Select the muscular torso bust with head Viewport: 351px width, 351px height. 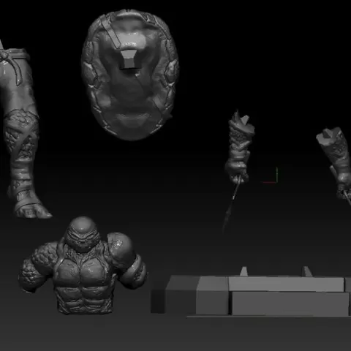pos(83,265)
